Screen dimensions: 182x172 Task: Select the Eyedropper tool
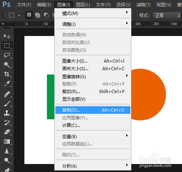(x=7, y=83)
